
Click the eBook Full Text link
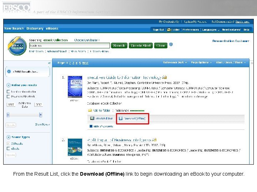pyautogui.click(x=104, y=118)
